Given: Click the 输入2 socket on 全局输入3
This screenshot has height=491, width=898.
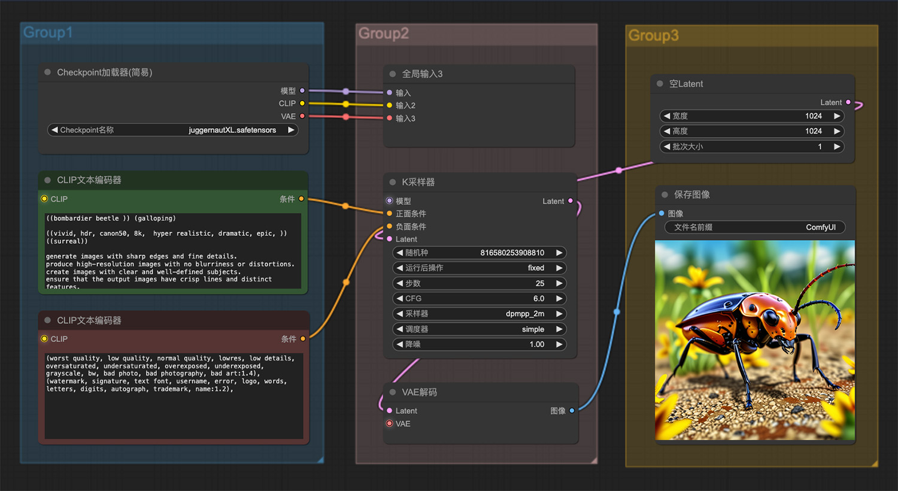Looking at the screenshot, I should point(390,105).
